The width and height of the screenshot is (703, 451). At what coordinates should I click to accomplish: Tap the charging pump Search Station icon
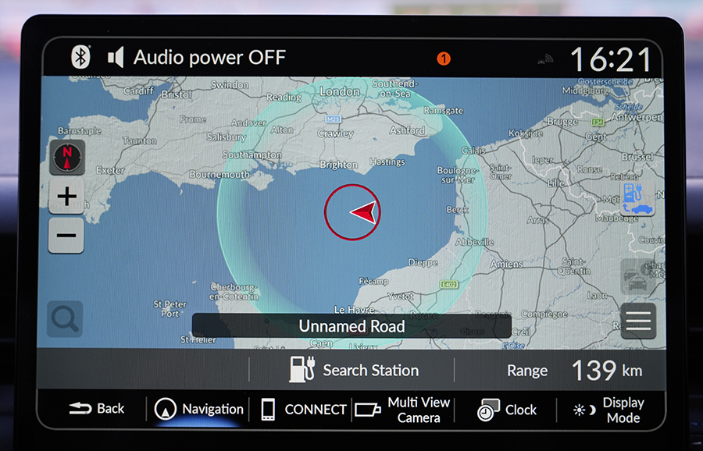(x=302, y=370)
